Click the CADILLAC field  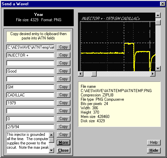point(31,95)
